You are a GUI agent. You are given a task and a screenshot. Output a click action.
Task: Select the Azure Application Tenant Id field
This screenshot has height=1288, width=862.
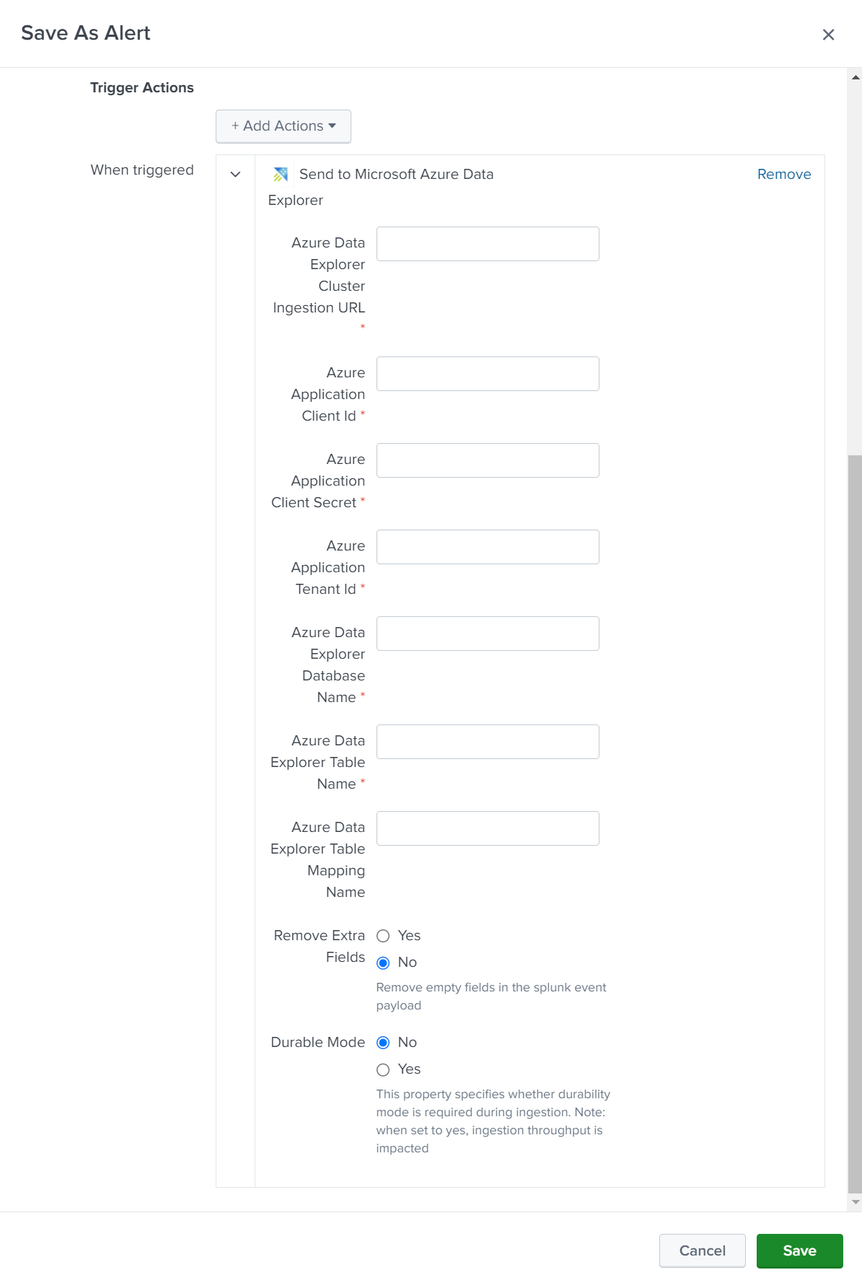488,546
